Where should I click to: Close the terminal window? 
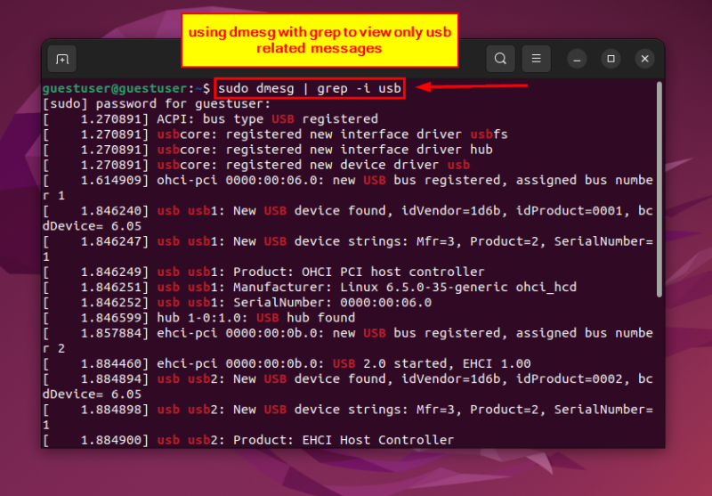click(x=644, y=59)
